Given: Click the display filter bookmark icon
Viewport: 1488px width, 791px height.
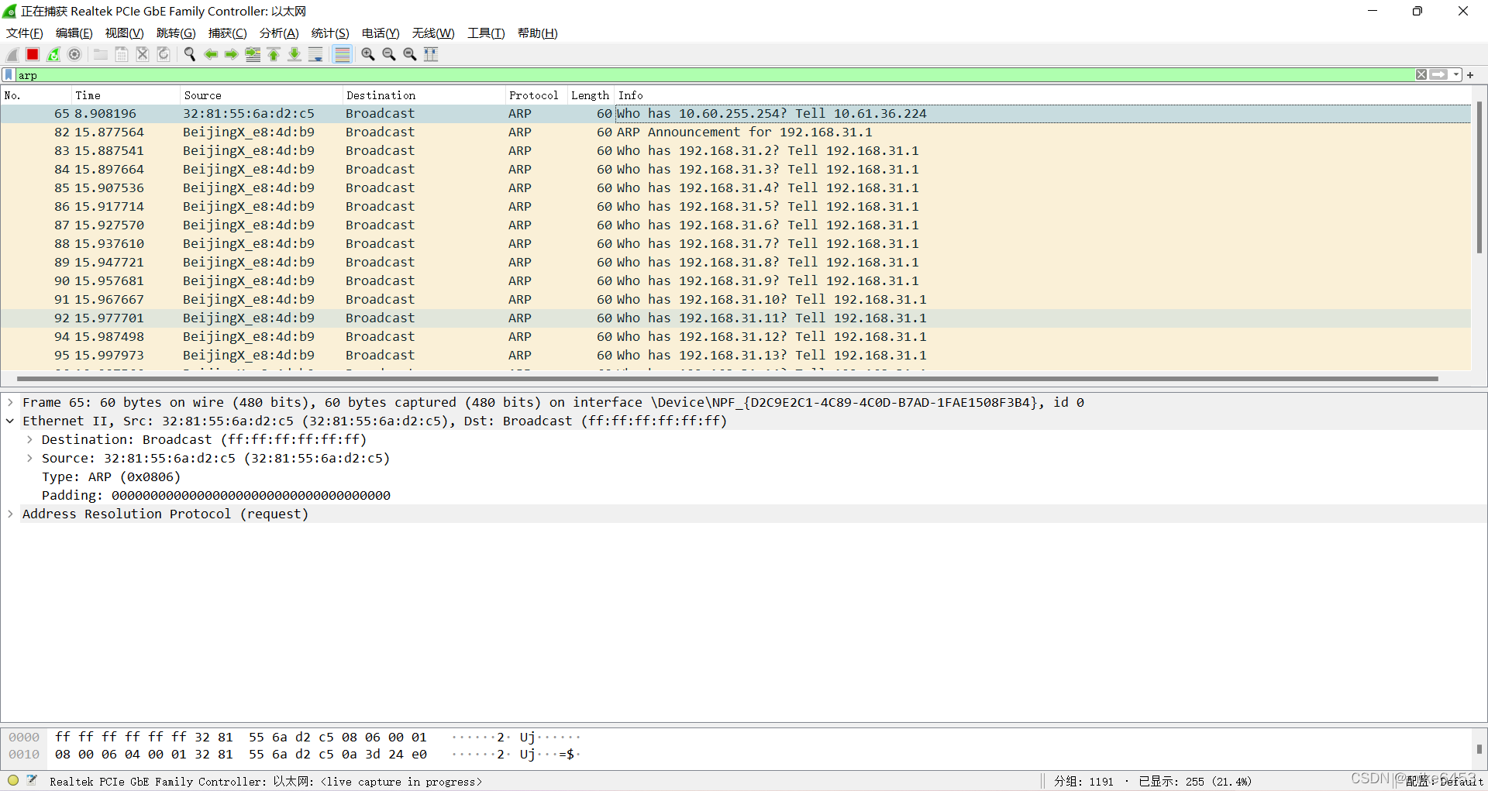Looking at the screenshot, I should (x=9, y=75).
